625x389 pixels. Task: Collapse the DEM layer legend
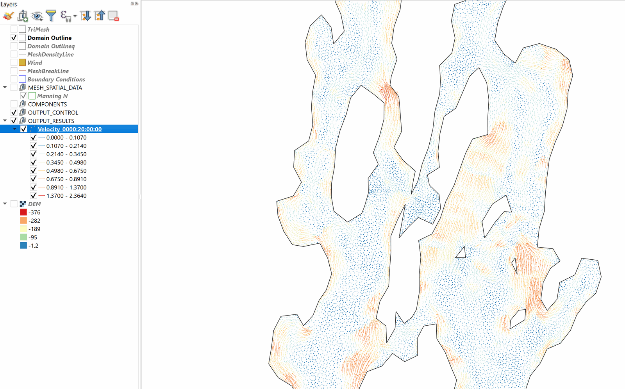click(5, 204)
